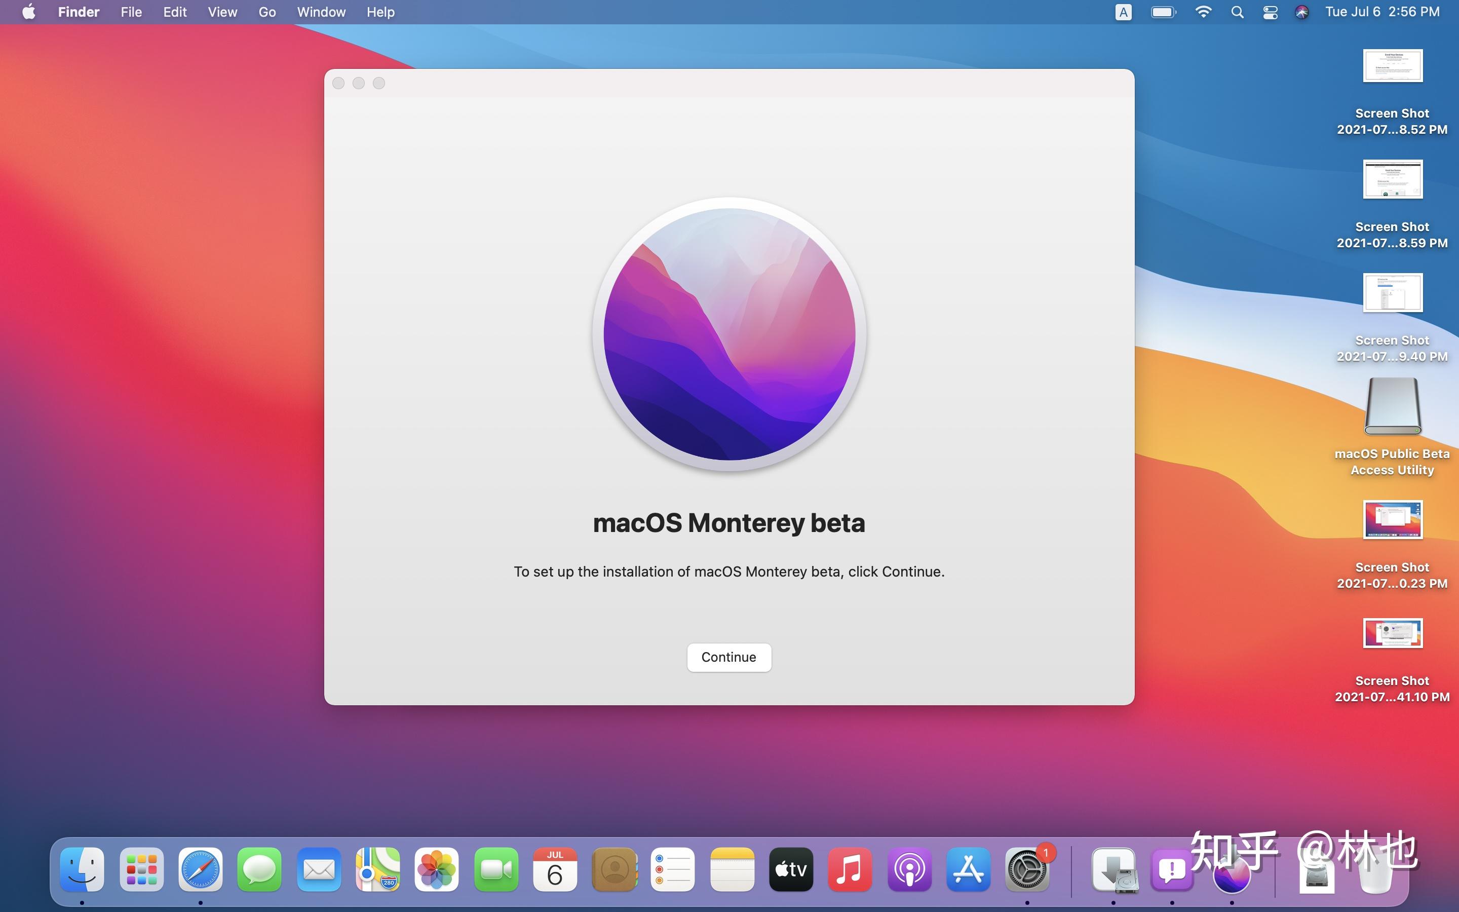Open input source menu A icon

pyautogui.click(x=1123, y=12)
